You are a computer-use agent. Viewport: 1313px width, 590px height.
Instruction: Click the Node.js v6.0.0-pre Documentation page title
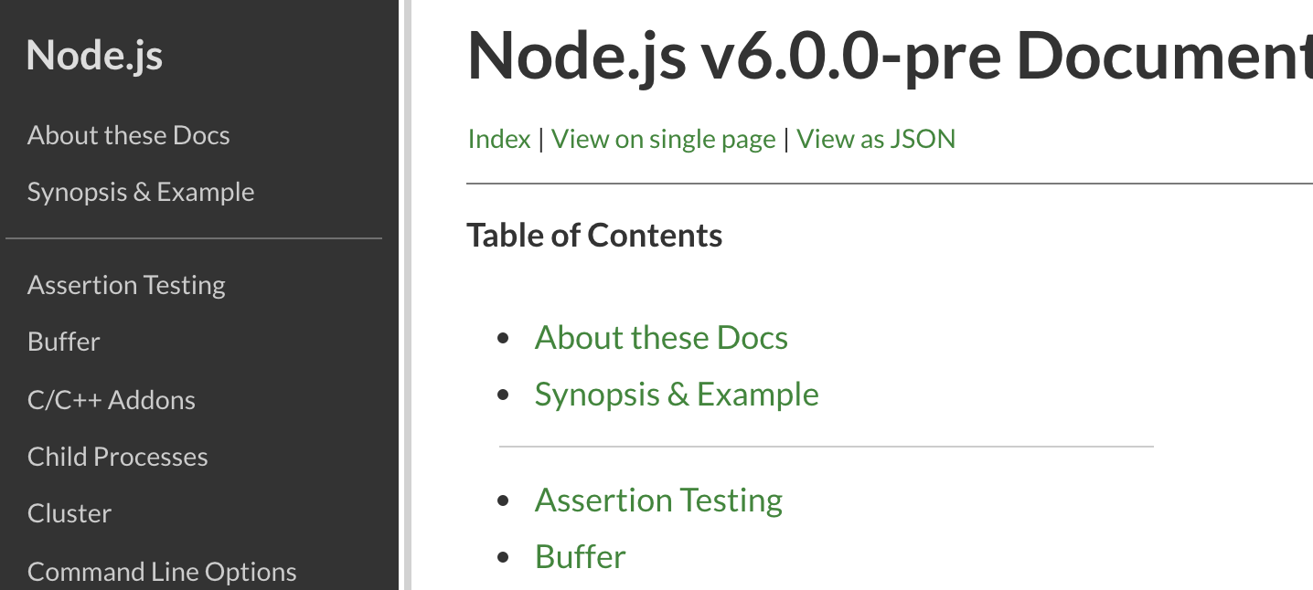[x=889, y=57]
